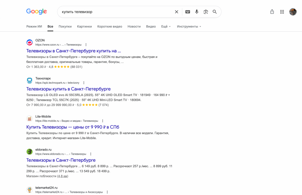Expand the Инструменты dropdown
Viewport: 302px width, 195px height.
coord(189,26)
